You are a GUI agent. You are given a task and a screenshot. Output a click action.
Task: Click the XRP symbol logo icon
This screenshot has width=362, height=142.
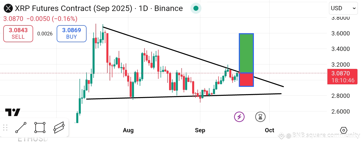point(8,8)
